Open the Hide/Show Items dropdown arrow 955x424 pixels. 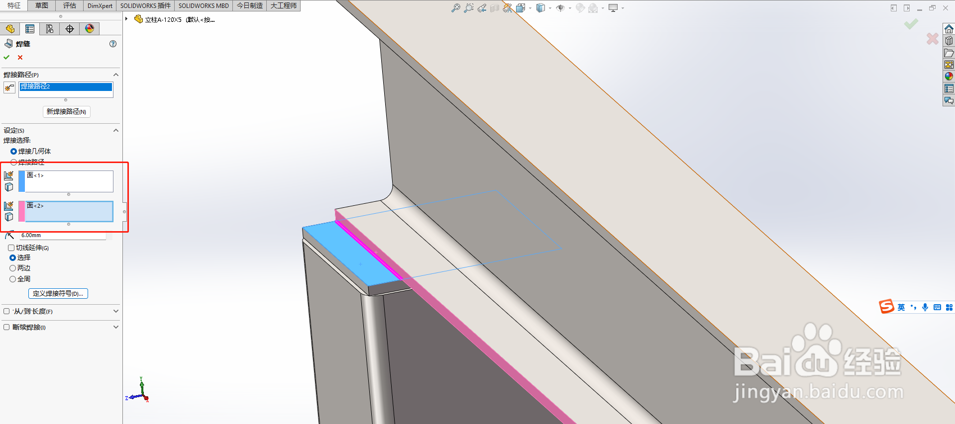click(570, 8)
